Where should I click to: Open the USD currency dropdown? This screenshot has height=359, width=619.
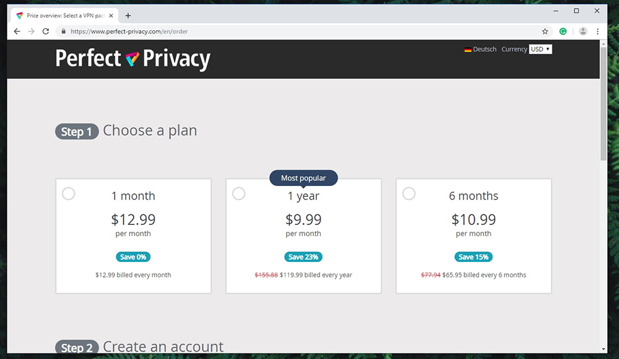pos(540,49)
